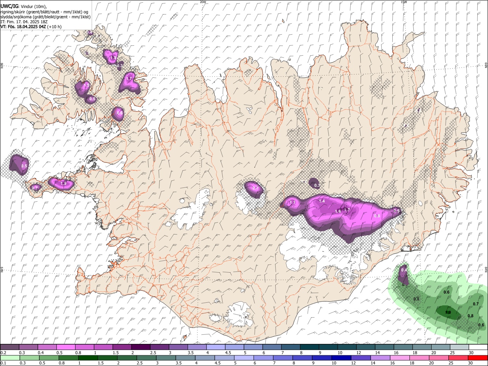Click the rain legend swatch labeled 2.5

(x=147, y=358)
